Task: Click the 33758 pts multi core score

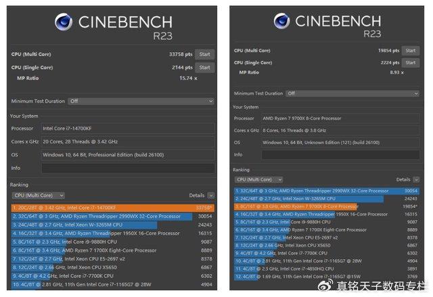Action: pyautogui.click(x=181, y=54)
